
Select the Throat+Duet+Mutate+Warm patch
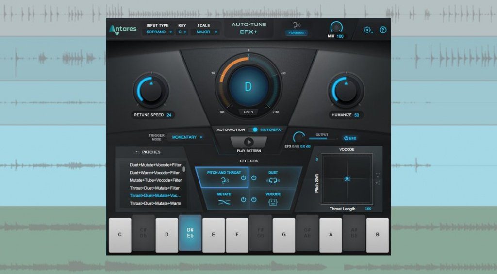click(155, 203)
